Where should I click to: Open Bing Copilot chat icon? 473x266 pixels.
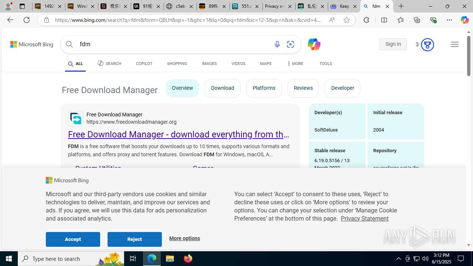point(314,44)
